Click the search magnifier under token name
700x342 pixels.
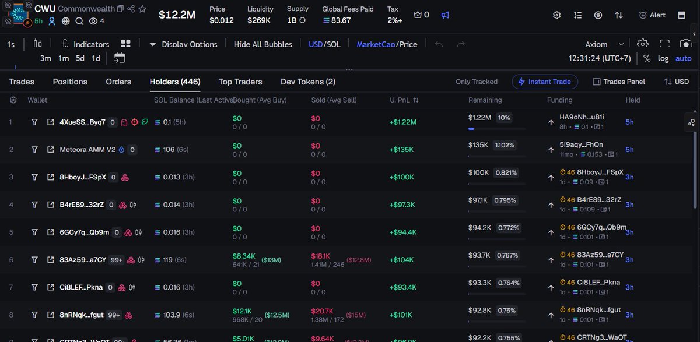[x=79, y=21]
